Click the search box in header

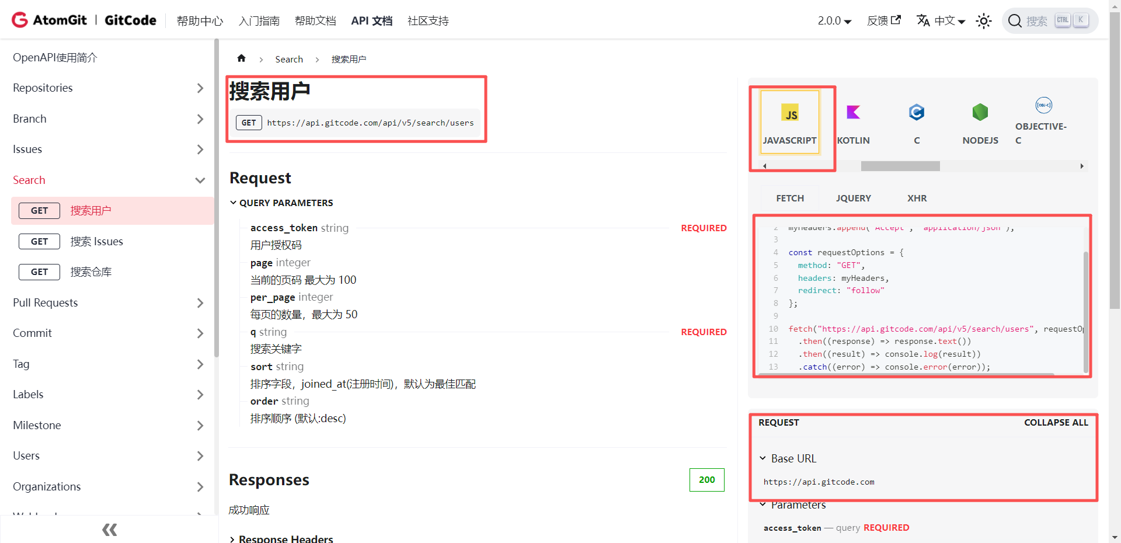coord(1050,21)
